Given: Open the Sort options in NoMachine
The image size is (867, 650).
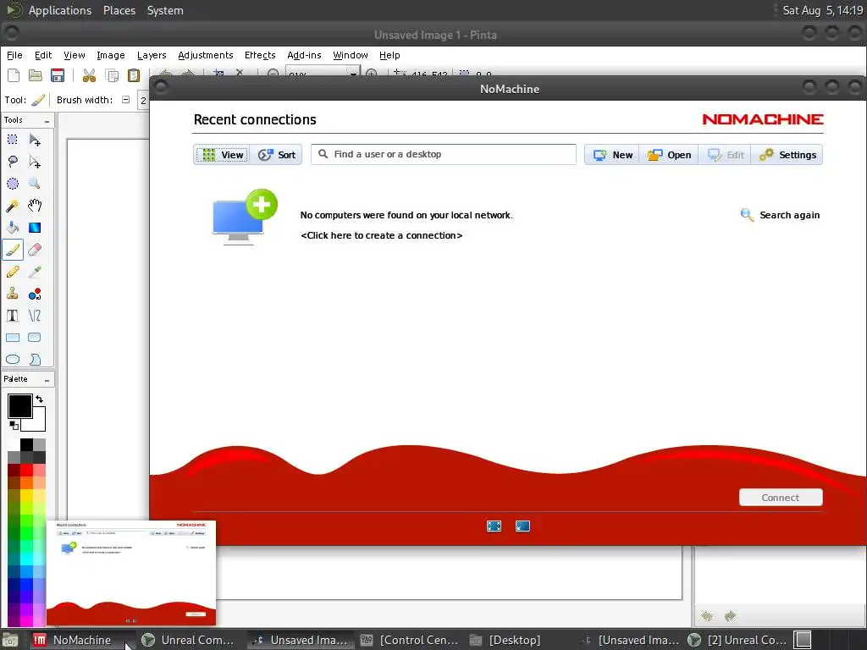Looking at the screenshot, I should click(276, 155).
